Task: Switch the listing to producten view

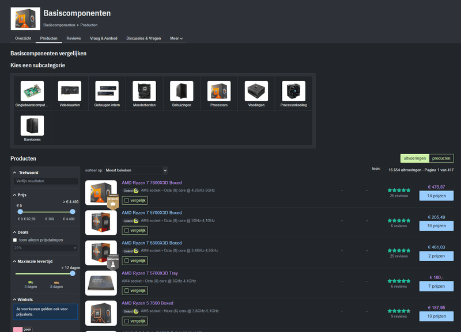Action: coord(441,158)
